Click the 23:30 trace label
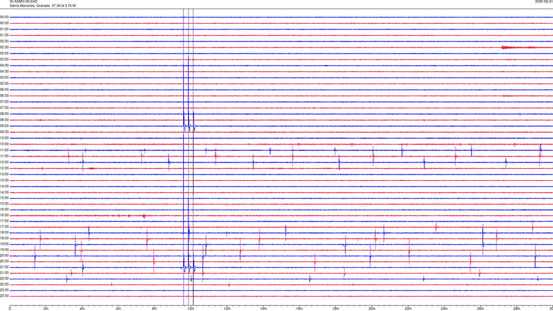 [x=5, y=296]
